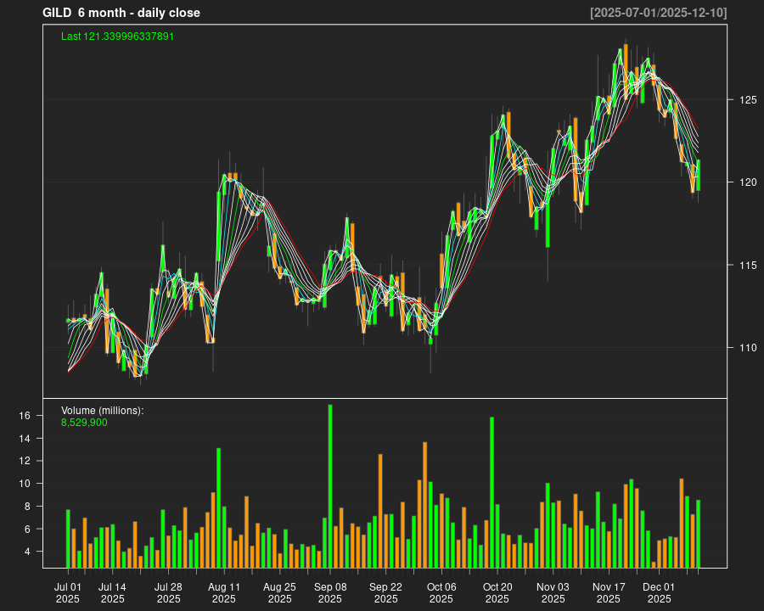The height and width of the screenshot is (611, 764).
Task: Select the Oct 20 2025 date tick
Action: point(497,592)
